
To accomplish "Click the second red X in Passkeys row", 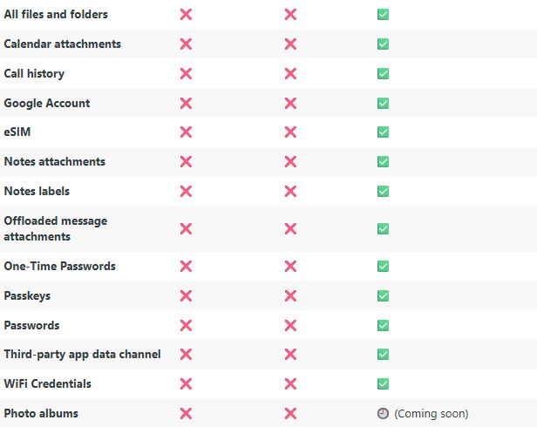I will coord(290,295).
